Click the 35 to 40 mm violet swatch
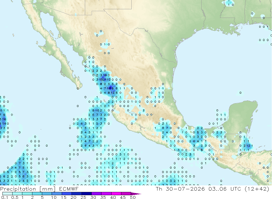The image size is (272, 199). click(106, 194)
